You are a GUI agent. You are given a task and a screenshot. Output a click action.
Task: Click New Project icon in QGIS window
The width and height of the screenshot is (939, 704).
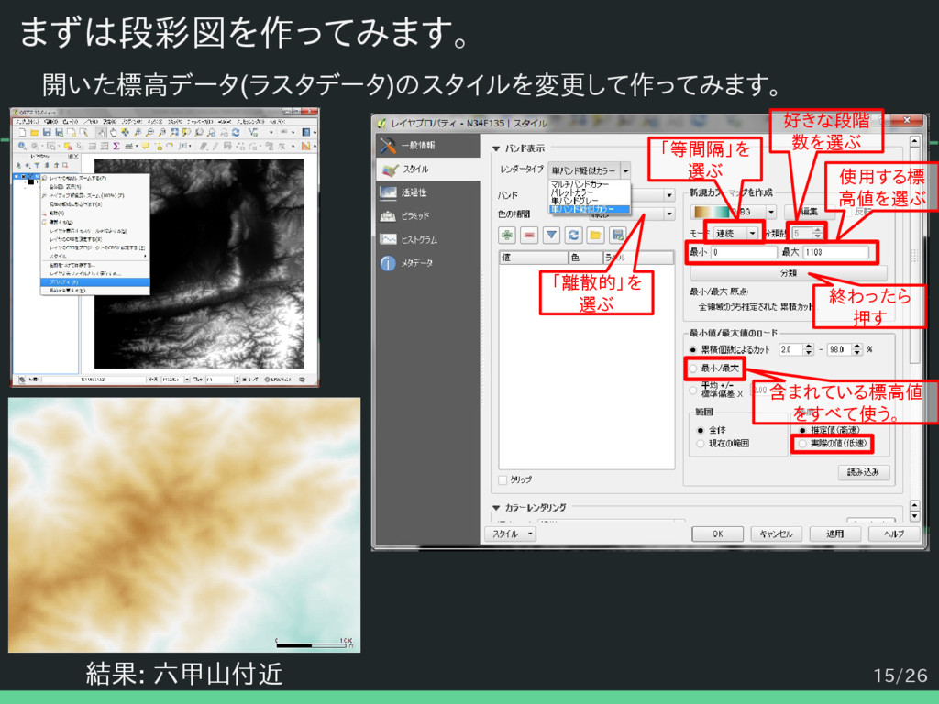pyautogui.click(x=23, y=132)
